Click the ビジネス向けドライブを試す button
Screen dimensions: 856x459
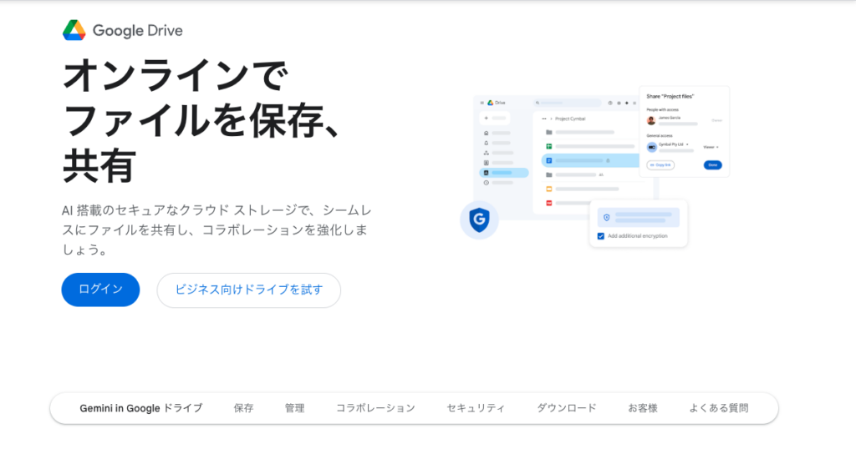[x=248, y=290]
